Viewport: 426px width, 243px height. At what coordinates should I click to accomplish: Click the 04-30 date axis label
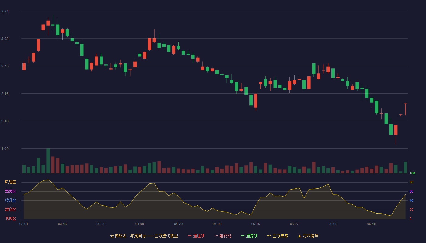coord(217,224)
